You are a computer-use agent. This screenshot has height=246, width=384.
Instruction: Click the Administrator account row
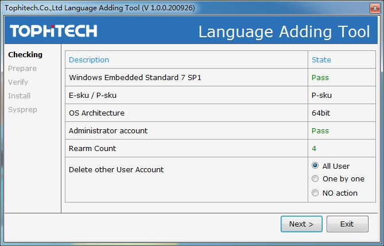coord(108,131)
